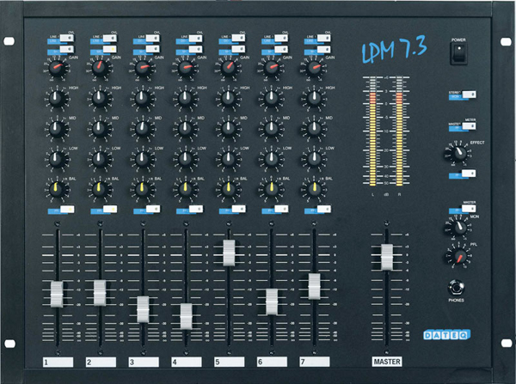Click the channel 3 label strip
Image resolution: width=516 pixels, height=384 pixels.
click(x=144, y=362)
